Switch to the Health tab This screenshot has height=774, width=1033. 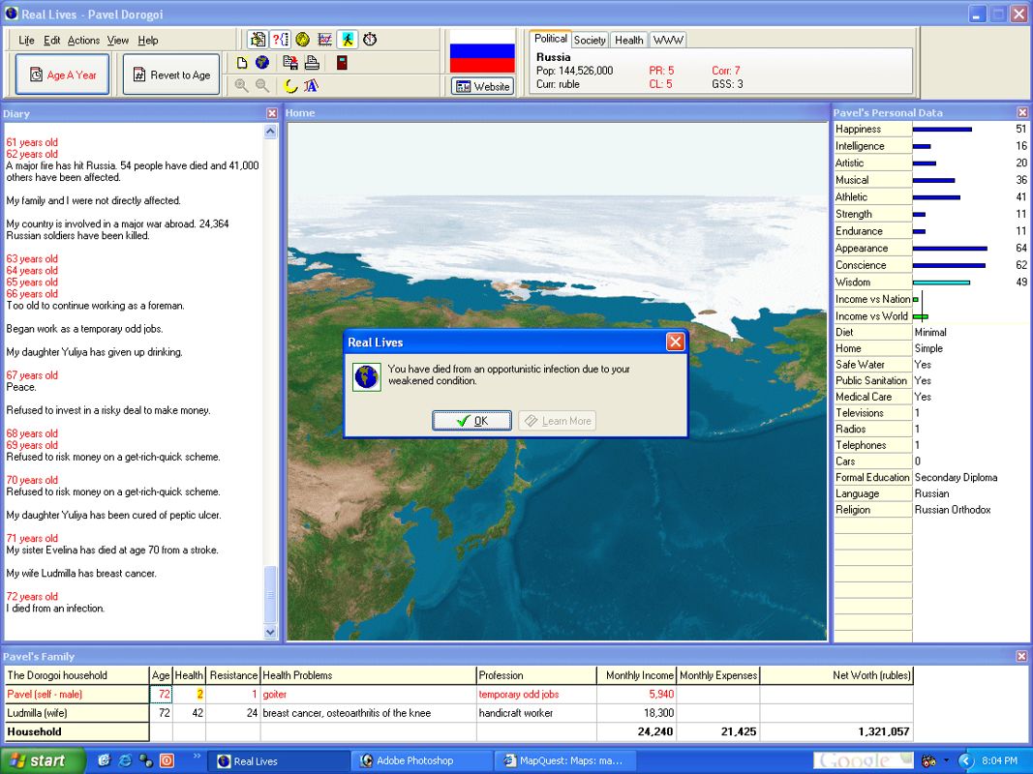tap(628, 40)
